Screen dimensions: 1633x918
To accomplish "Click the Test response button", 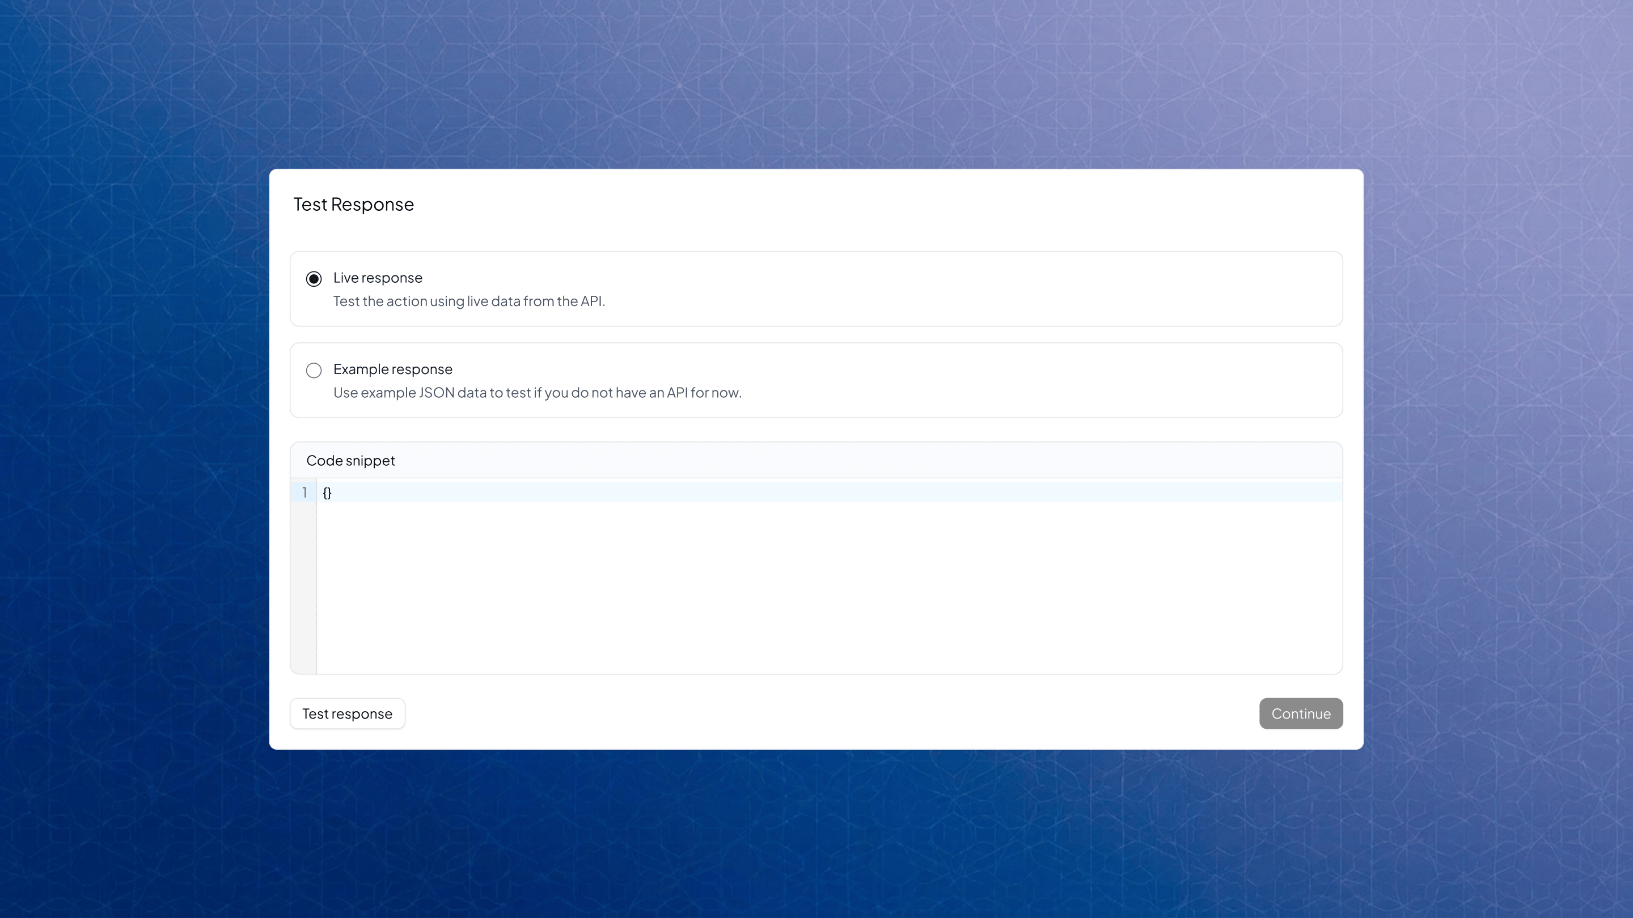I will coord(348,714).
